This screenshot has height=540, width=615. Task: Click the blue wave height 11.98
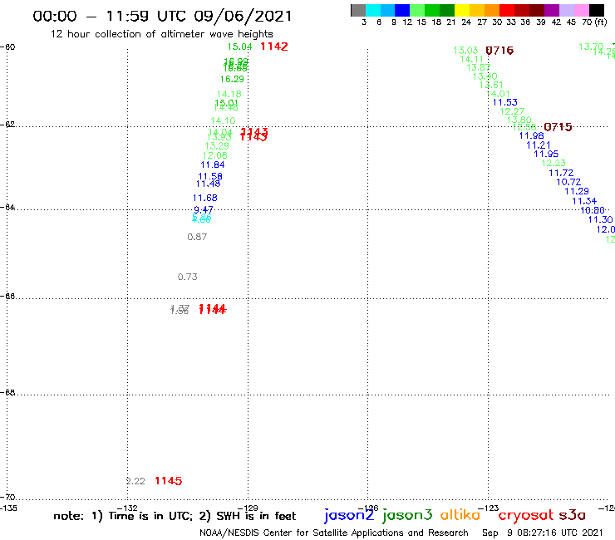tap(531, 135)
